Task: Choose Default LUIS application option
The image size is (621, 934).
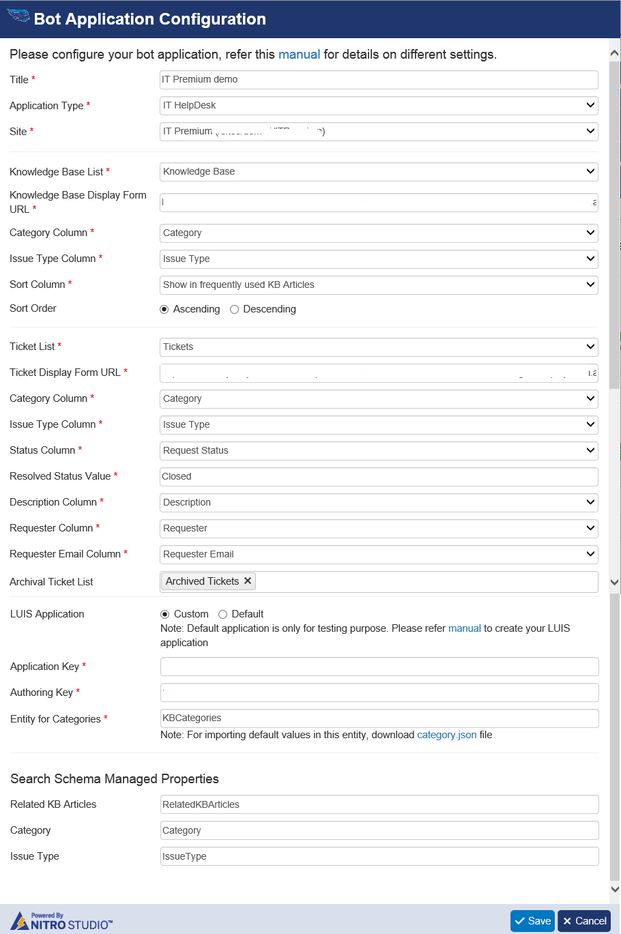Action: pyautogui.click(x=223, y=614)
